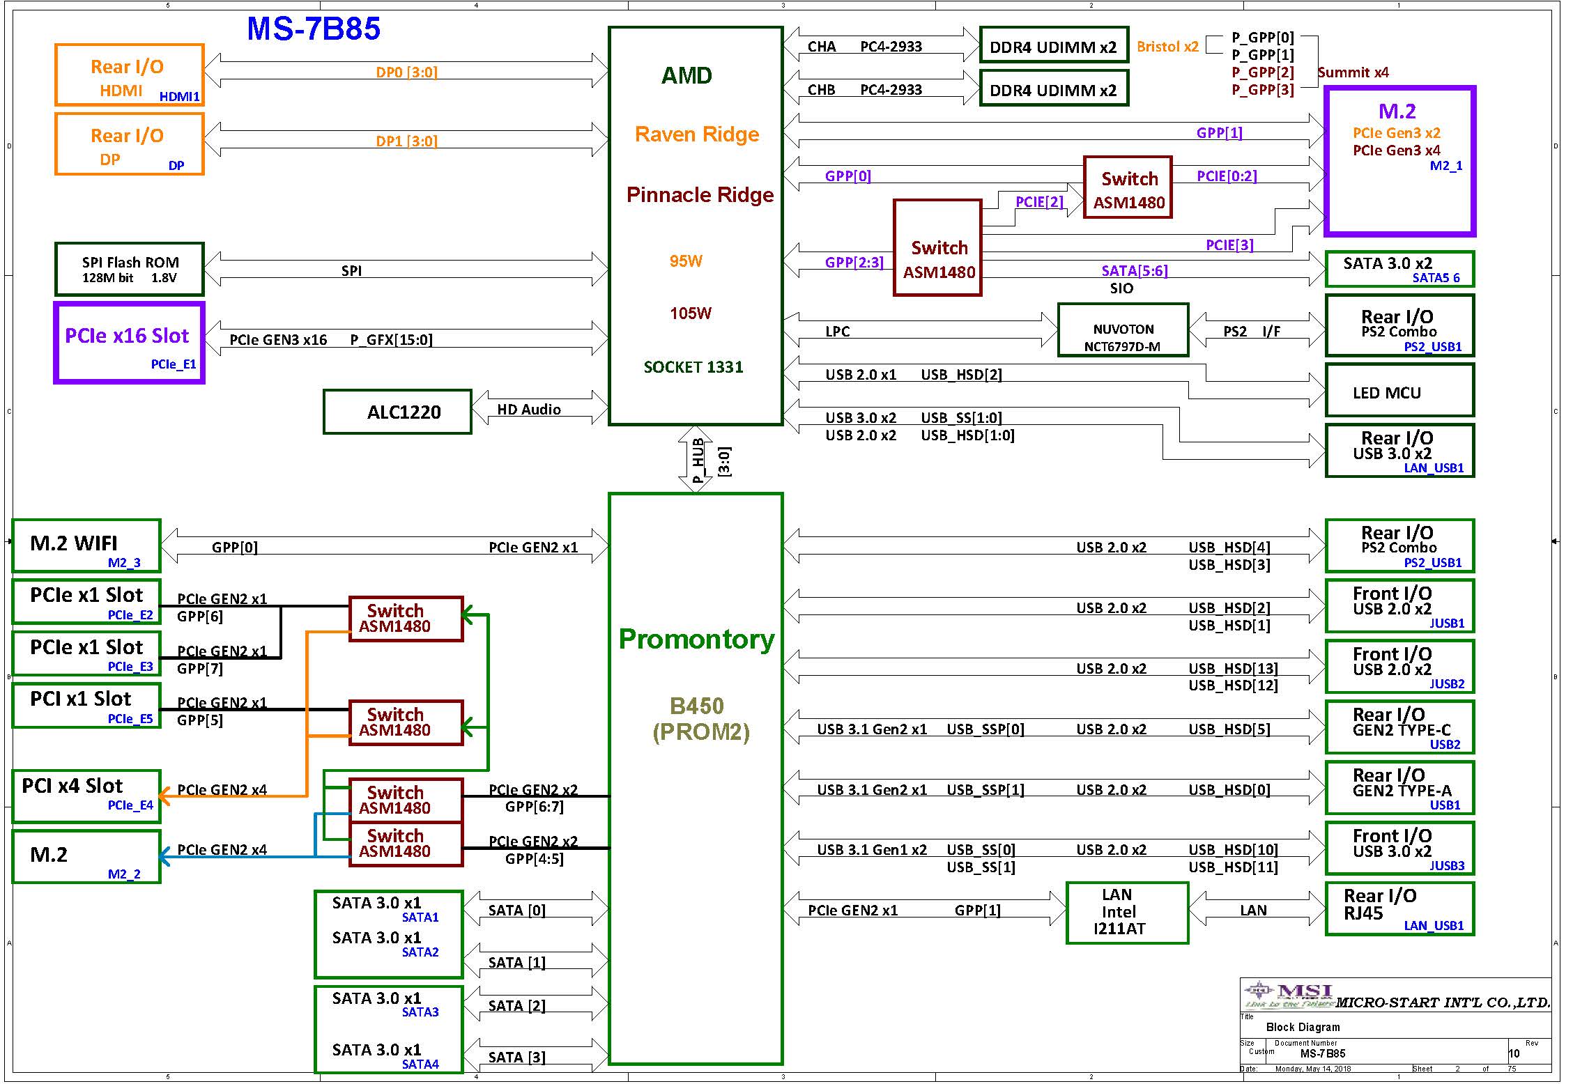Click the SOCKET 1331 label
This screenshot has height=1084, width=1573.
pos(693,367)
